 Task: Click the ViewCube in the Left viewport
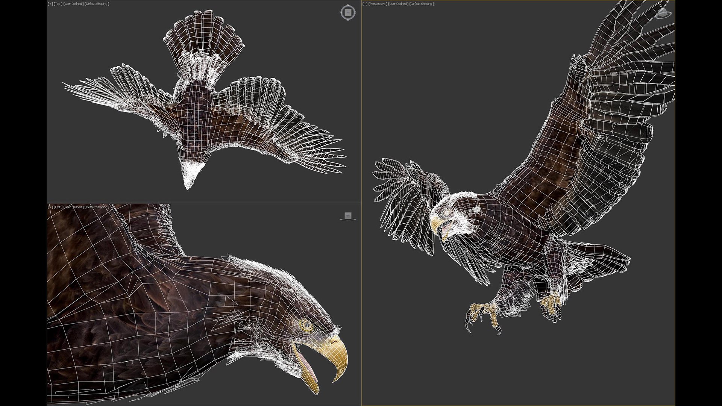348,216
